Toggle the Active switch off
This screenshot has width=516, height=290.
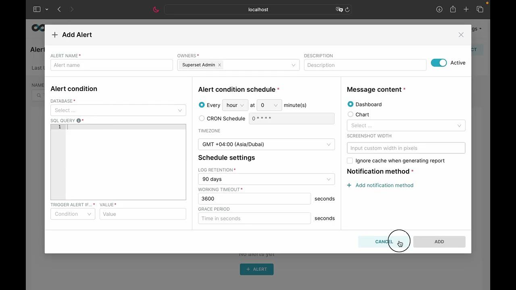click(x=439, y=63)
